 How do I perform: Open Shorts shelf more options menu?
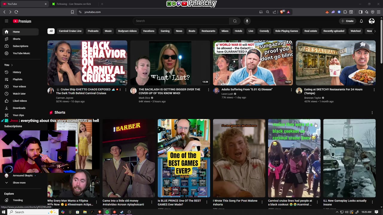pyautogui.click(x=372, y=113)
